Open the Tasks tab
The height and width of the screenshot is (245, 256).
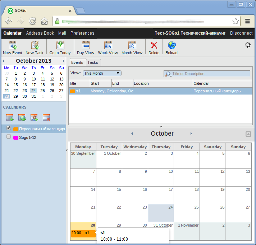tap(93, 62)
